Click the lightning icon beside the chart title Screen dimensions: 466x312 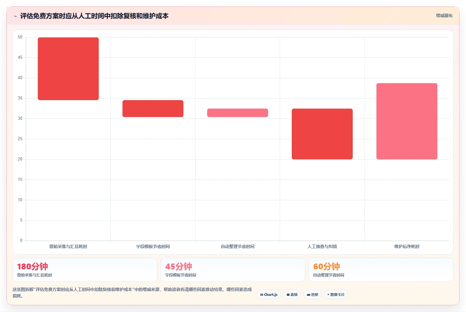(x=15, y=16)
